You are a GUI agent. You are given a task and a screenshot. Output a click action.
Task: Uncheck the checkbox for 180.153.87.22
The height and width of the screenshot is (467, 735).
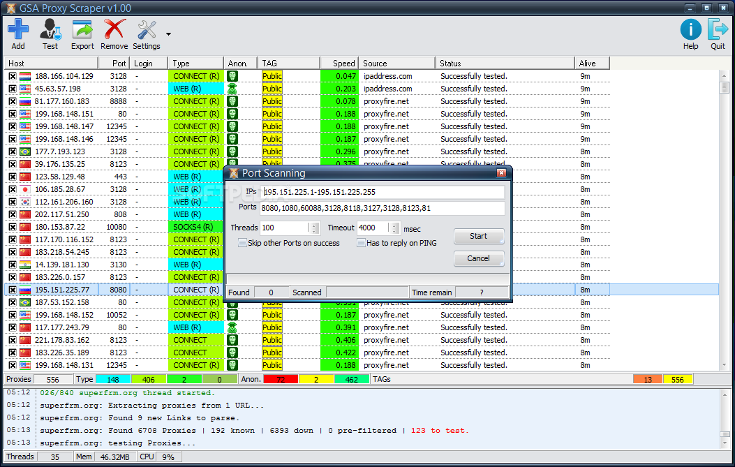[13, 227]
